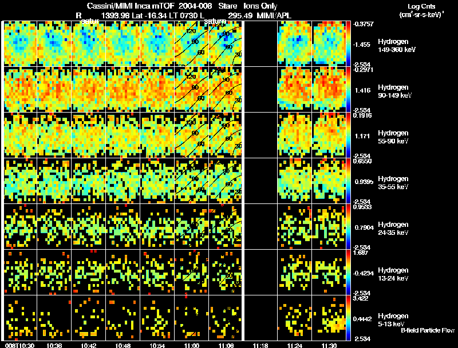This screenshot has width=458, height=348.
Task: Select the 55-90 keV panel at 10:42
Action: [x=89, y=135]
